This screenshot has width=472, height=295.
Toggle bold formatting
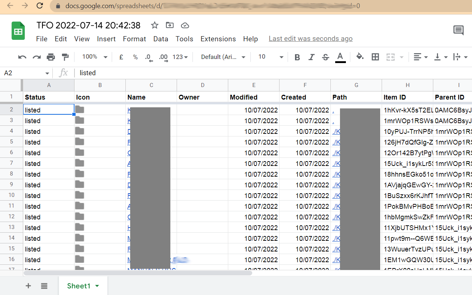297,57
